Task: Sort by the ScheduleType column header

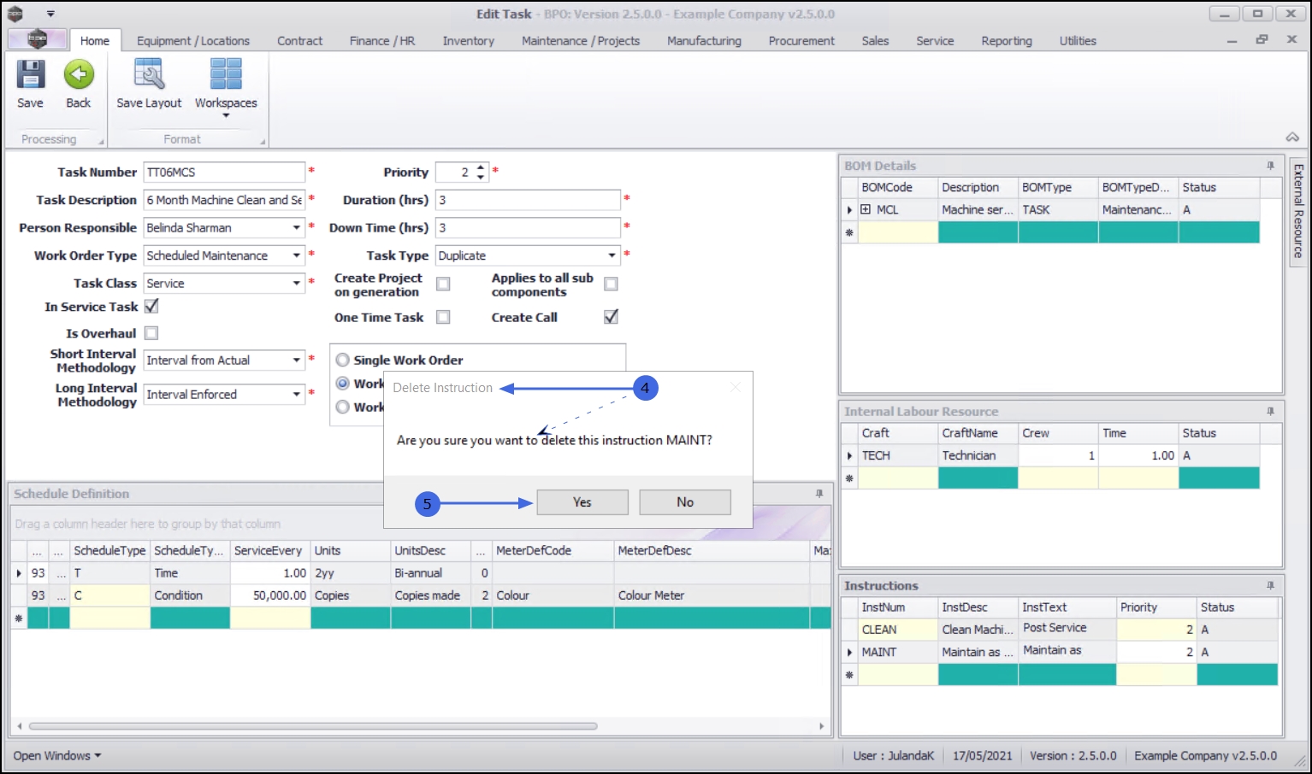Action: pos(110,551)
